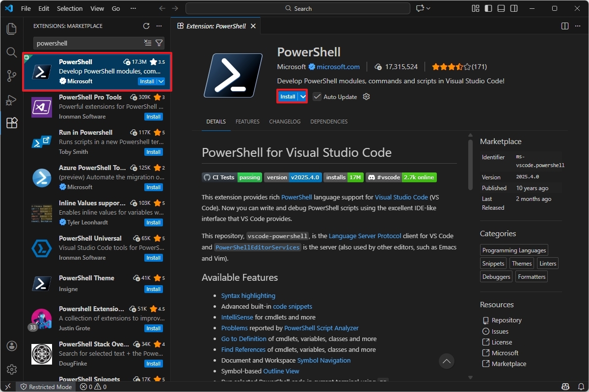Open the Accounts icon in activity bar
589x392 pixels.
coord(12,346)
